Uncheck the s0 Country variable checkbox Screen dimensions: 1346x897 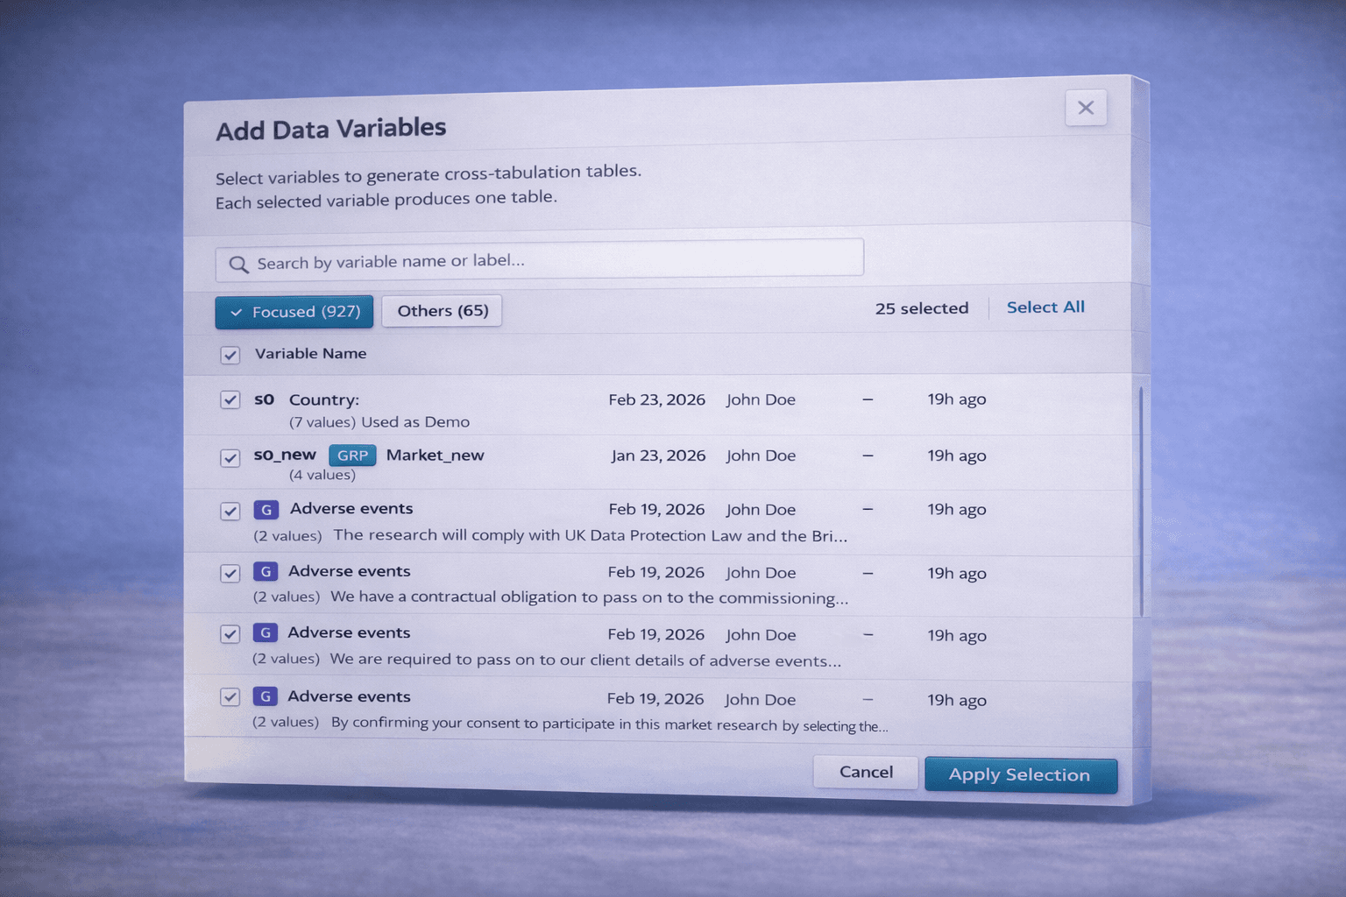(x=230, y=400)
